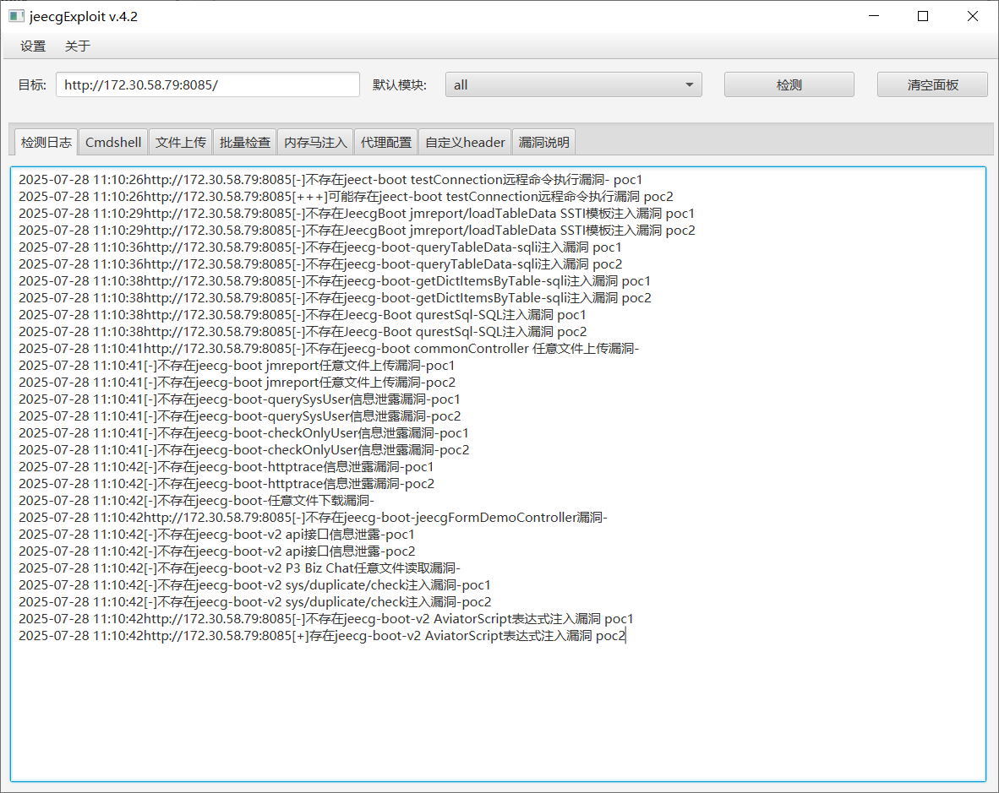999x793 pixels.
Task: Click log line sys/duplicate/check注入漏洞-poc1
Action: (254, 584)
